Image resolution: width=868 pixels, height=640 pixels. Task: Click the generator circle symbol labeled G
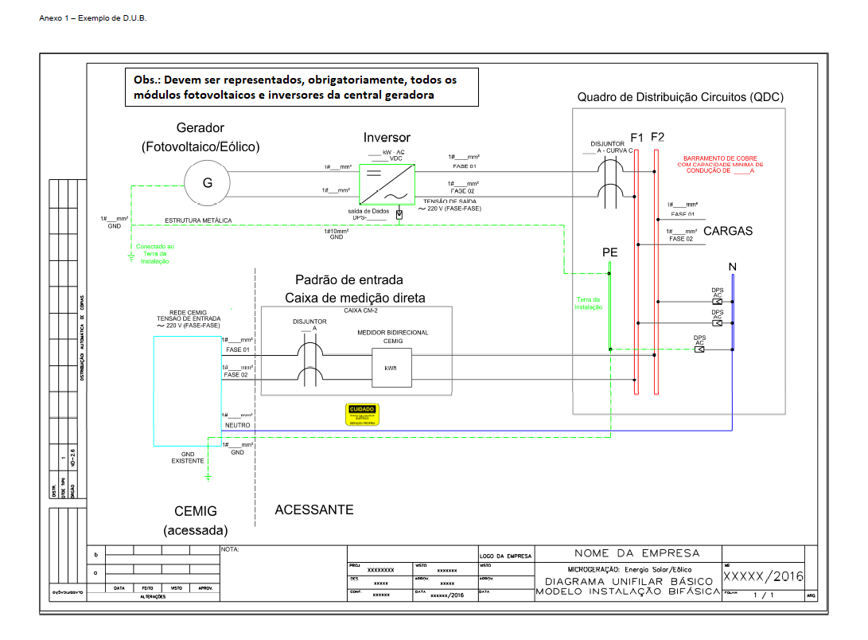pos(207,182)
